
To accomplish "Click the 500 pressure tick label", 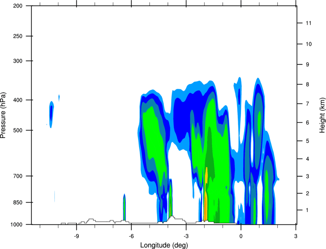I will coord(18,130).
